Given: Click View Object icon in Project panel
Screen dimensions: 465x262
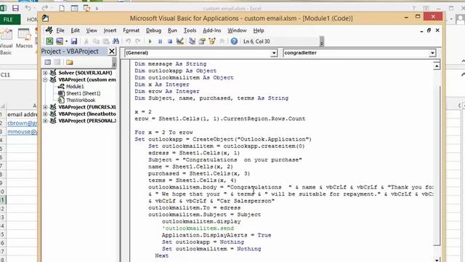Looking at the screenshot, I should coord(57,62).
